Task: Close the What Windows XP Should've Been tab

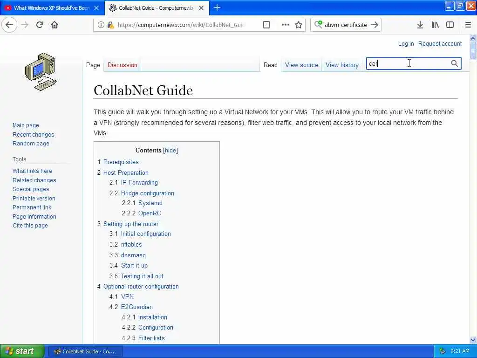Action: click(x=96, y=8)
